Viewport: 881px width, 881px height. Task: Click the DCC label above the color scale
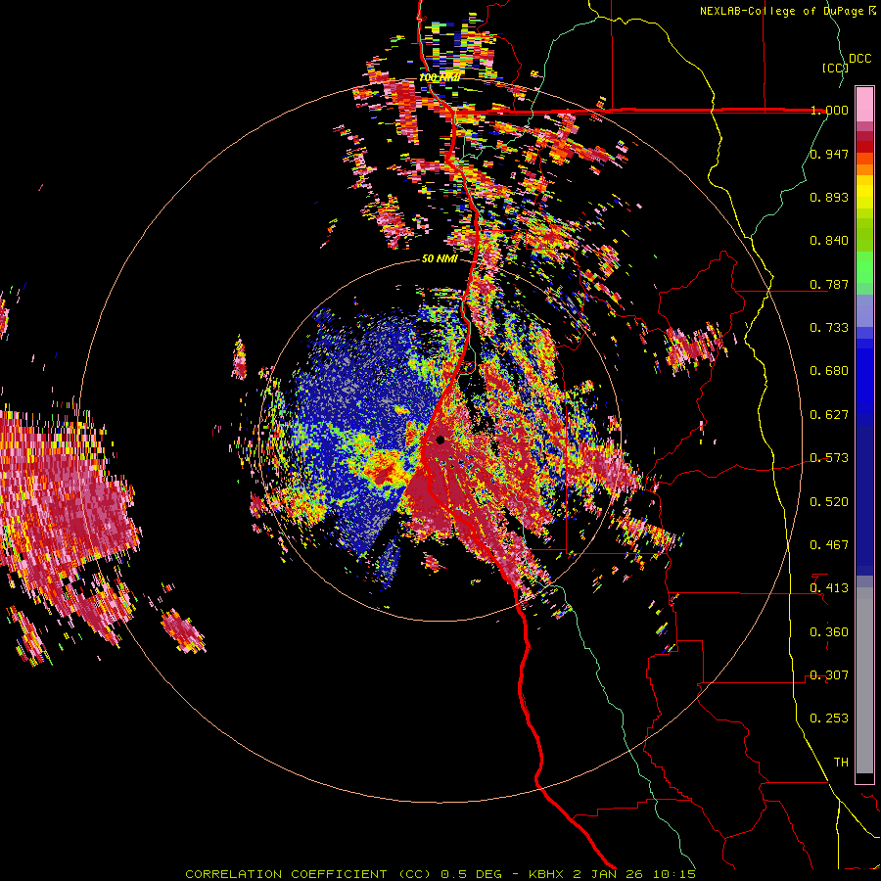pyautogui.click(x=859, y=59)
